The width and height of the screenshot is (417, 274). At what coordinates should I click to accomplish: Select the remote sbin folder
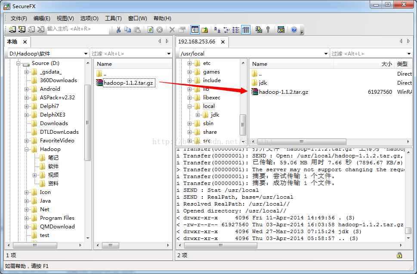pyautogui.click(x=208, y=123)
